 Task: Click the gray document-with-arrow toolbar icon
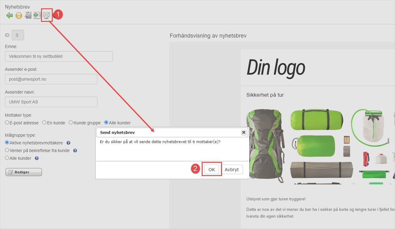pyautogui.click(x=28, y=15)
